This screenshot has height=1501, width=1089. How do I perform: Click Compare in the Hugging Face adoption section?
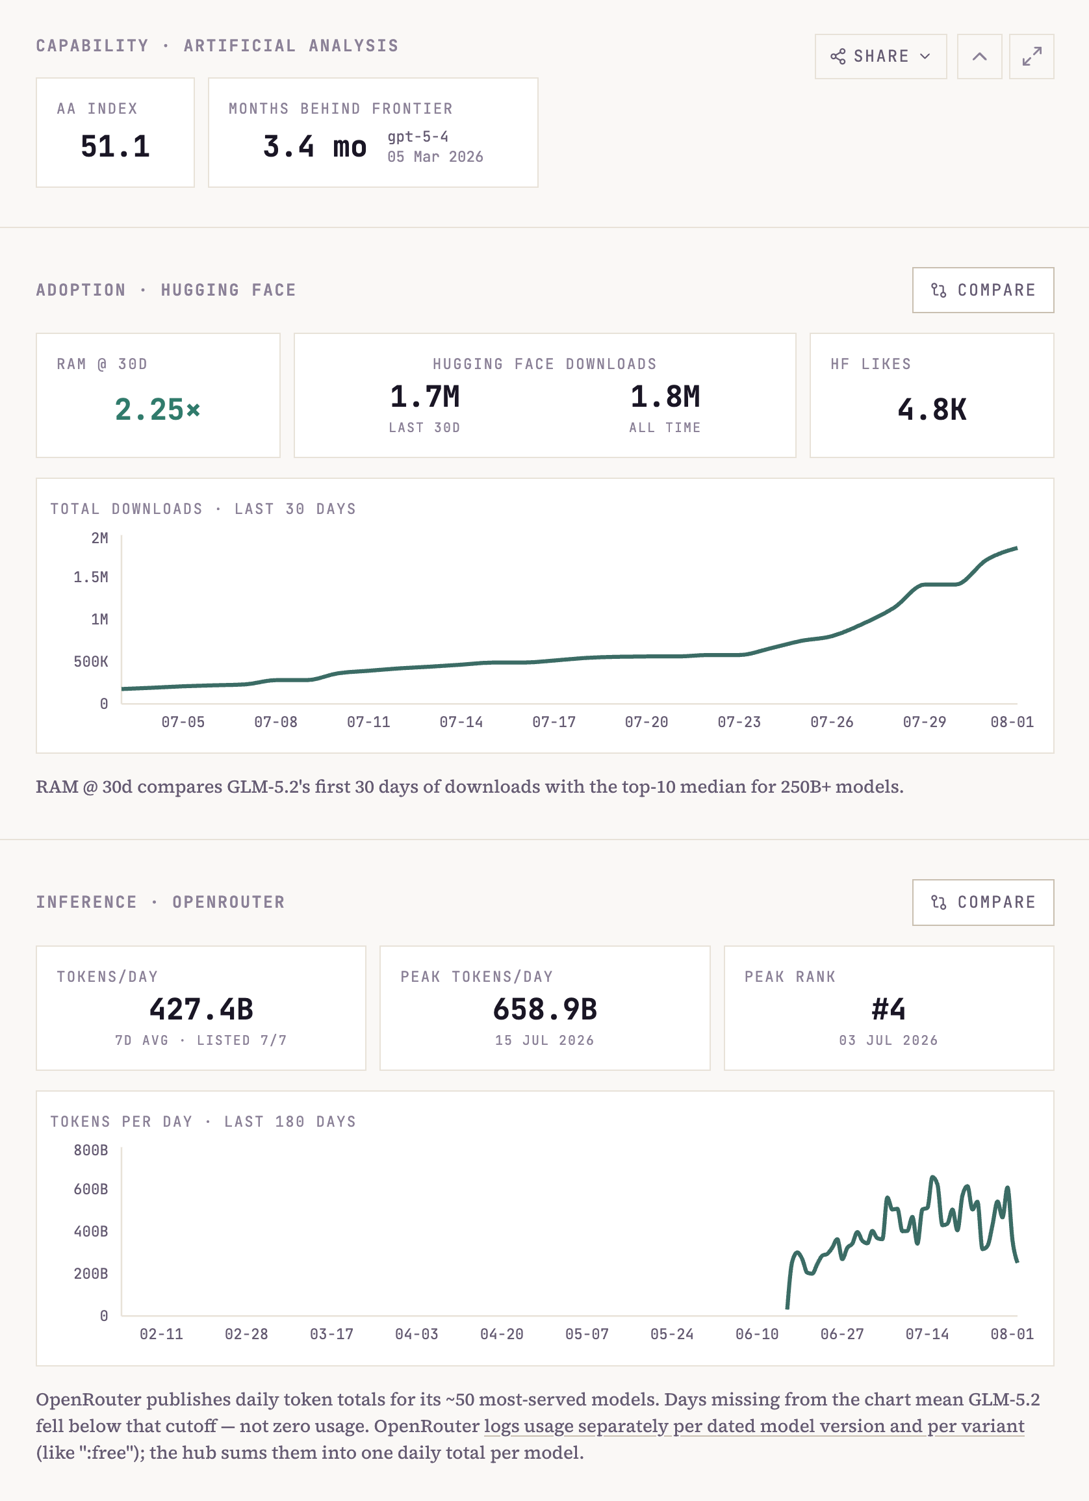[982, 290]
